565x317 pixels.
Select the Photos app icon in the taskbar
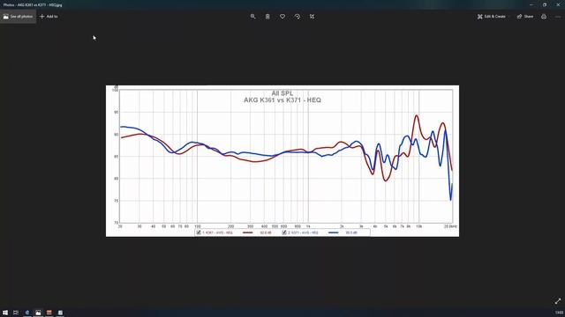click(x=38, y=313)
